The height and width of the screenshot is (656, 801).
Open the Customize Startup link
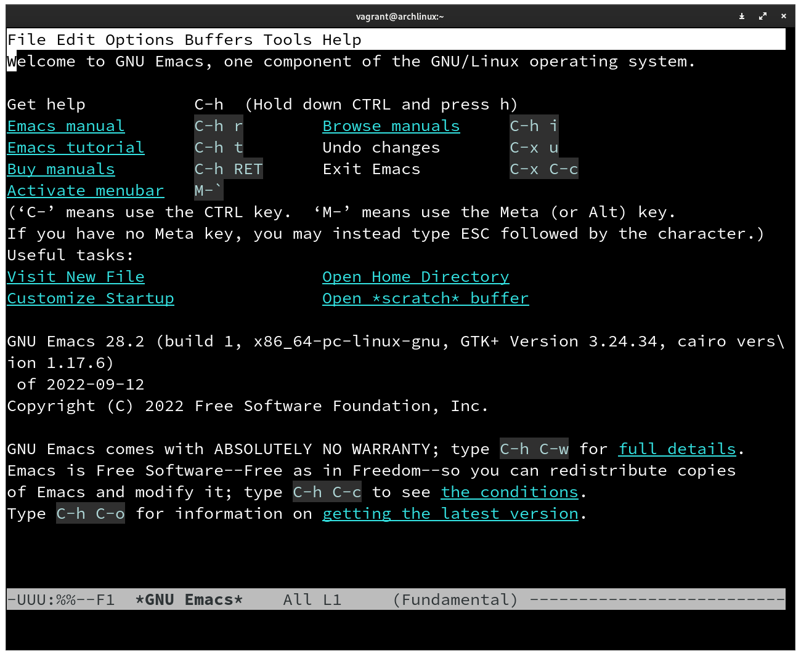[91, 298]
